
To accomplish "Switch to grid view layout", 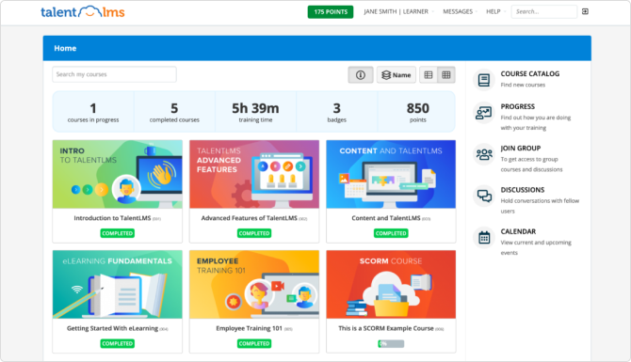I will click(446, 74).
